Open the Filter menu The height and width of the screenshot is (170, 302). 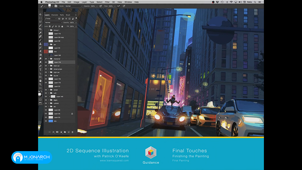pos(107,2)
